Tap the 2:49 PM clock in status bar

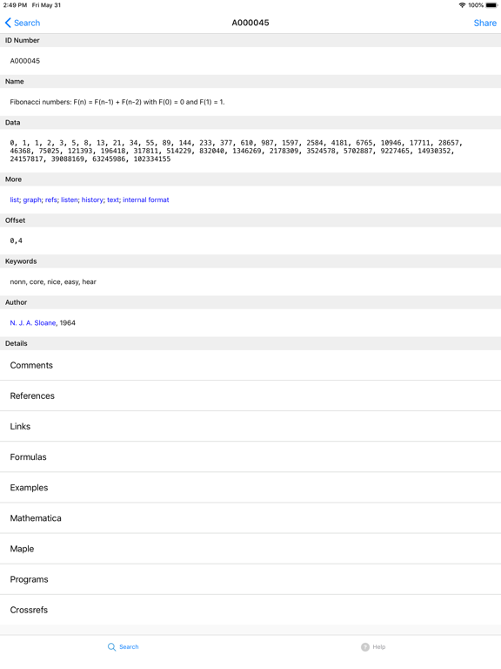pyautogui.click(x=16, y=5)
